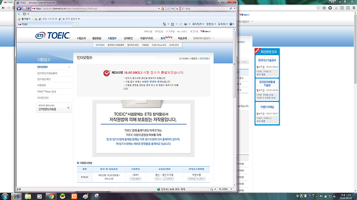Click 고사장 안내 in the left sidebar

click(43, 98)
